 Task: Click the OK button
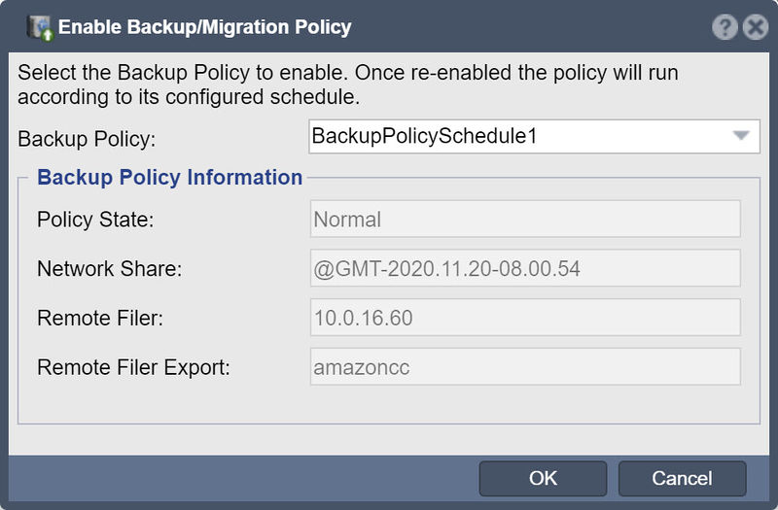click(543, 478)
